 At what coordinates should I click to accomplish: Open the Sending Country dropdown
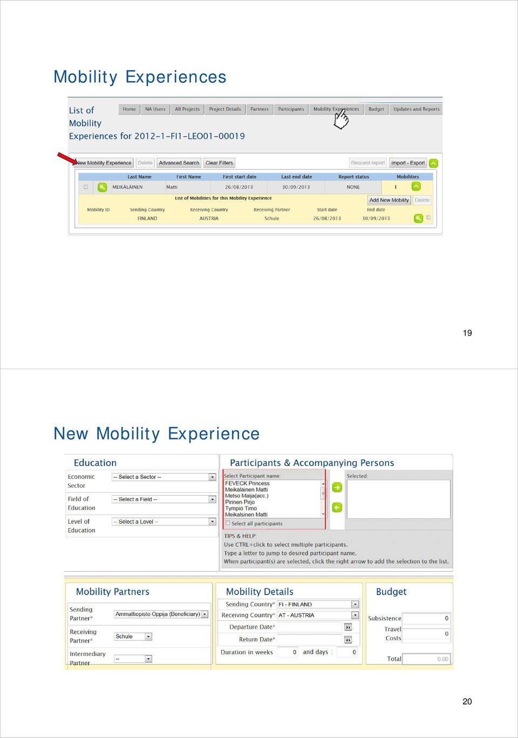coord(318,605)
